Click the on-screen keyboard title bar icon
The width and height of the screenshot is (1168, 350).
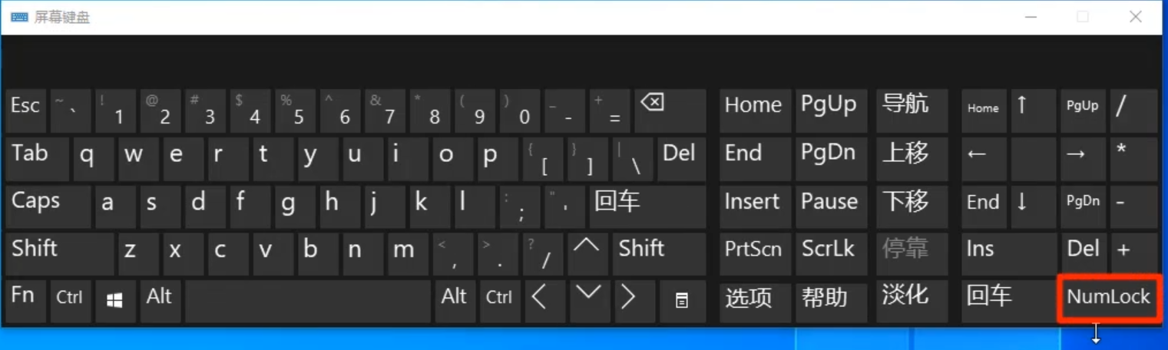point(19,17)
